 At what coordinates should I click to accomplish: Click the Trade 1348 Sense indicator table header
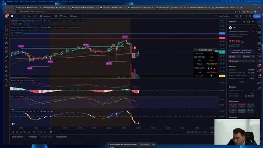point(205,50)
